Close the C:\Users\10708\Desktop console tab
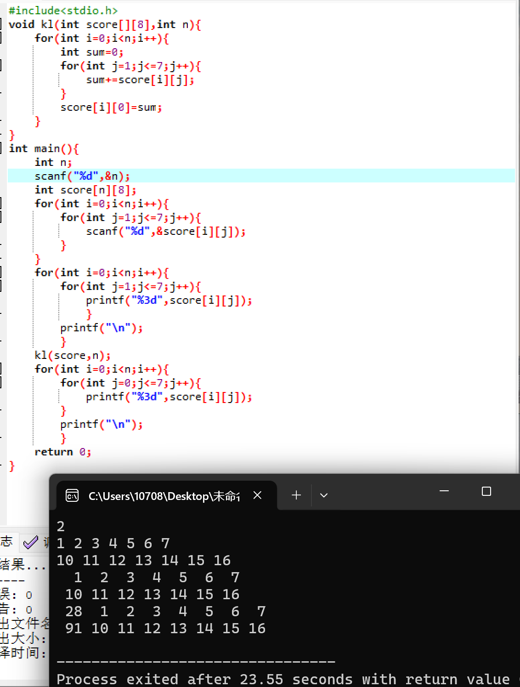Image resolution: width=520 pixels, height=687 pixels. click(257, 495)
